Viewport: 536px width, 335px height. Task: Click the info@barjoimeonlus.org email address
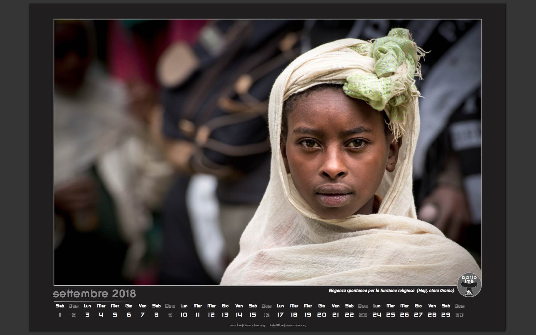coord(288,325)
